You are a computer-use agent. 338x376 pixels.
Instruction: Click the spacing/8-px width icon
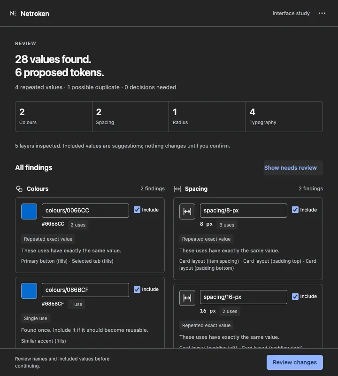point(187,211)
